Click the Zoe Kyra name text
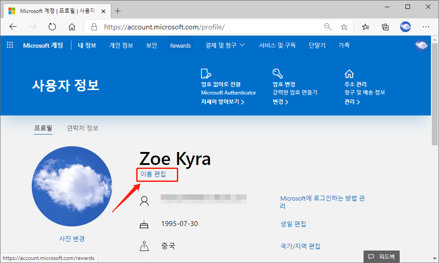The height and width of the screenshot is (263, 439). point(175,159)
